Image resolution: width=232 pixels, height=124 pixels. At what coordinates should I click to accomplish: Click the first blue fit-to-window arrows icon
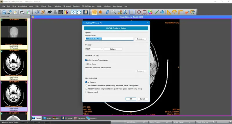(73, 12)
